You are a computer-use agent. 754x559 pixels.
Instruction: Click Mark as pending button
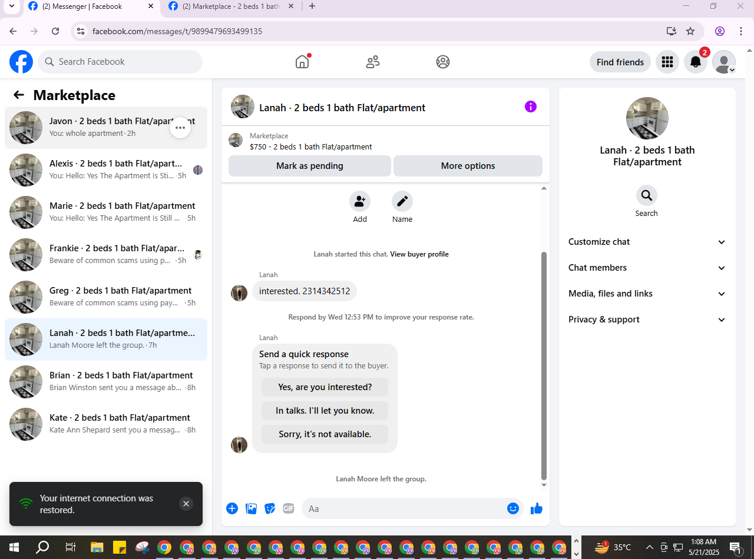point(310,166)
